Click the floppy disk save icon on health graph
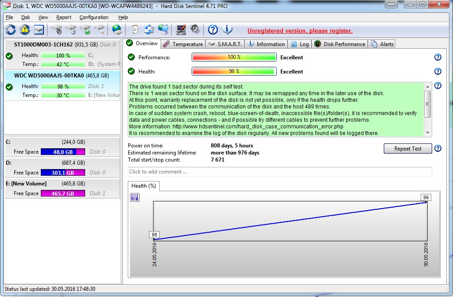The width and height of the screenshot is (453, 297). pos(135,197)
